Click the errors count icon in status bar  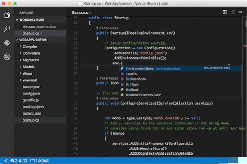pos(12,161)
